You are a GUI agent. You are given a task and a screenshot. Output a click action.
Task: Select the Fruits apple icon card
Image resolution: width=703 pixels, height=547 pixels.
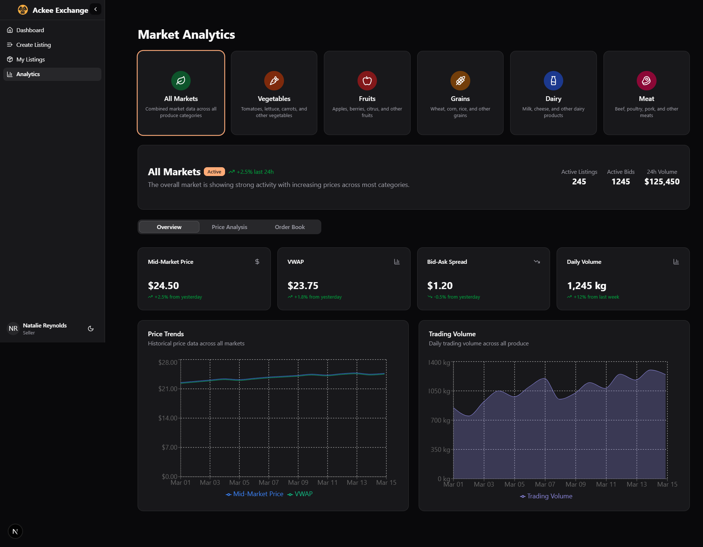pos(367,80)
